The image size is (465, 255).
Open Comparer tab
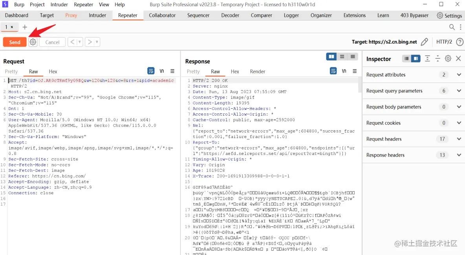point(261,15)
